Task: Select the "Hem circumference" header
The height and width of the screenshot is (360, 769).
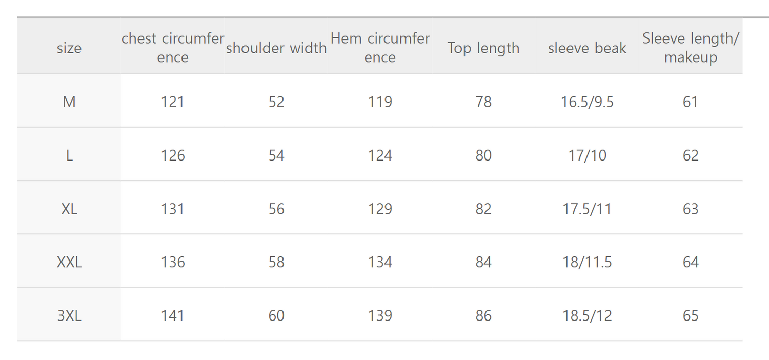Action: pyautogui.click(x=380, y=48)
